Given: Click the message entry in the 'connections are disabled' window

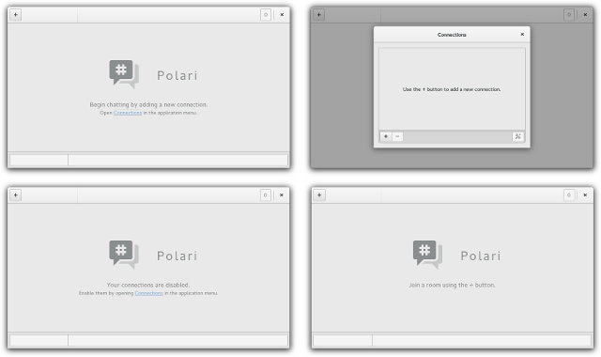Looking at the screenshot, I should tap(177, 340).
